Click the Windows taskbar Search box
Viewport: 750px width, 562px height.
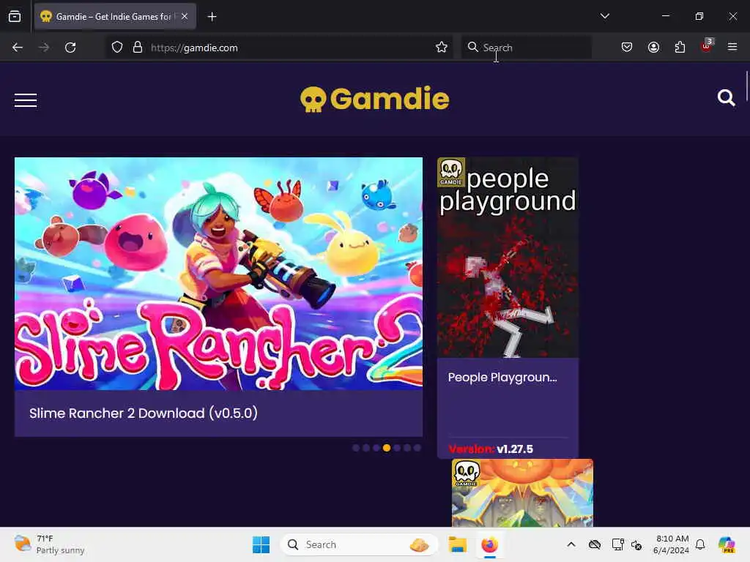359,544
